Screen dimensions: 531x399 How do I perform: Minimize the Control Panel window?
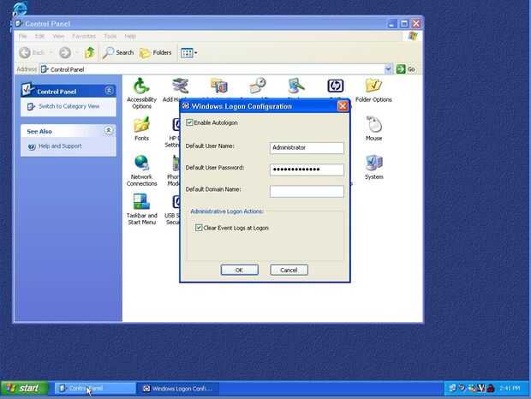(x=392, y=24)
